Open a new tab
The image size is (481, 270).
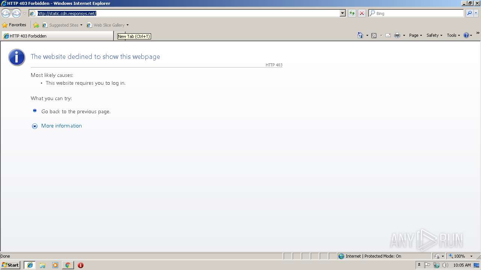[119, 36]
